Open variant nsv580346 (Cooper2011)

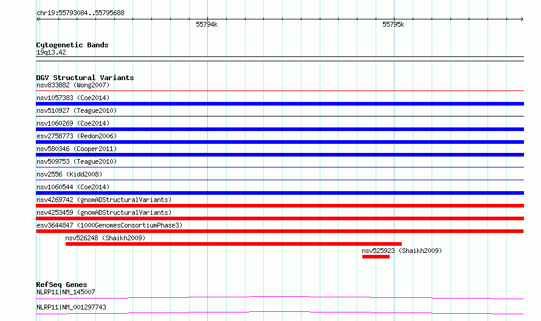pos(77,149)
